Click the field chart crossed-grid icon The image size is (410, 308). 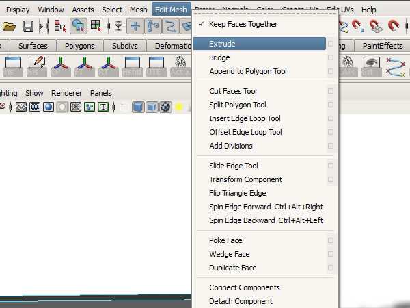76,107
